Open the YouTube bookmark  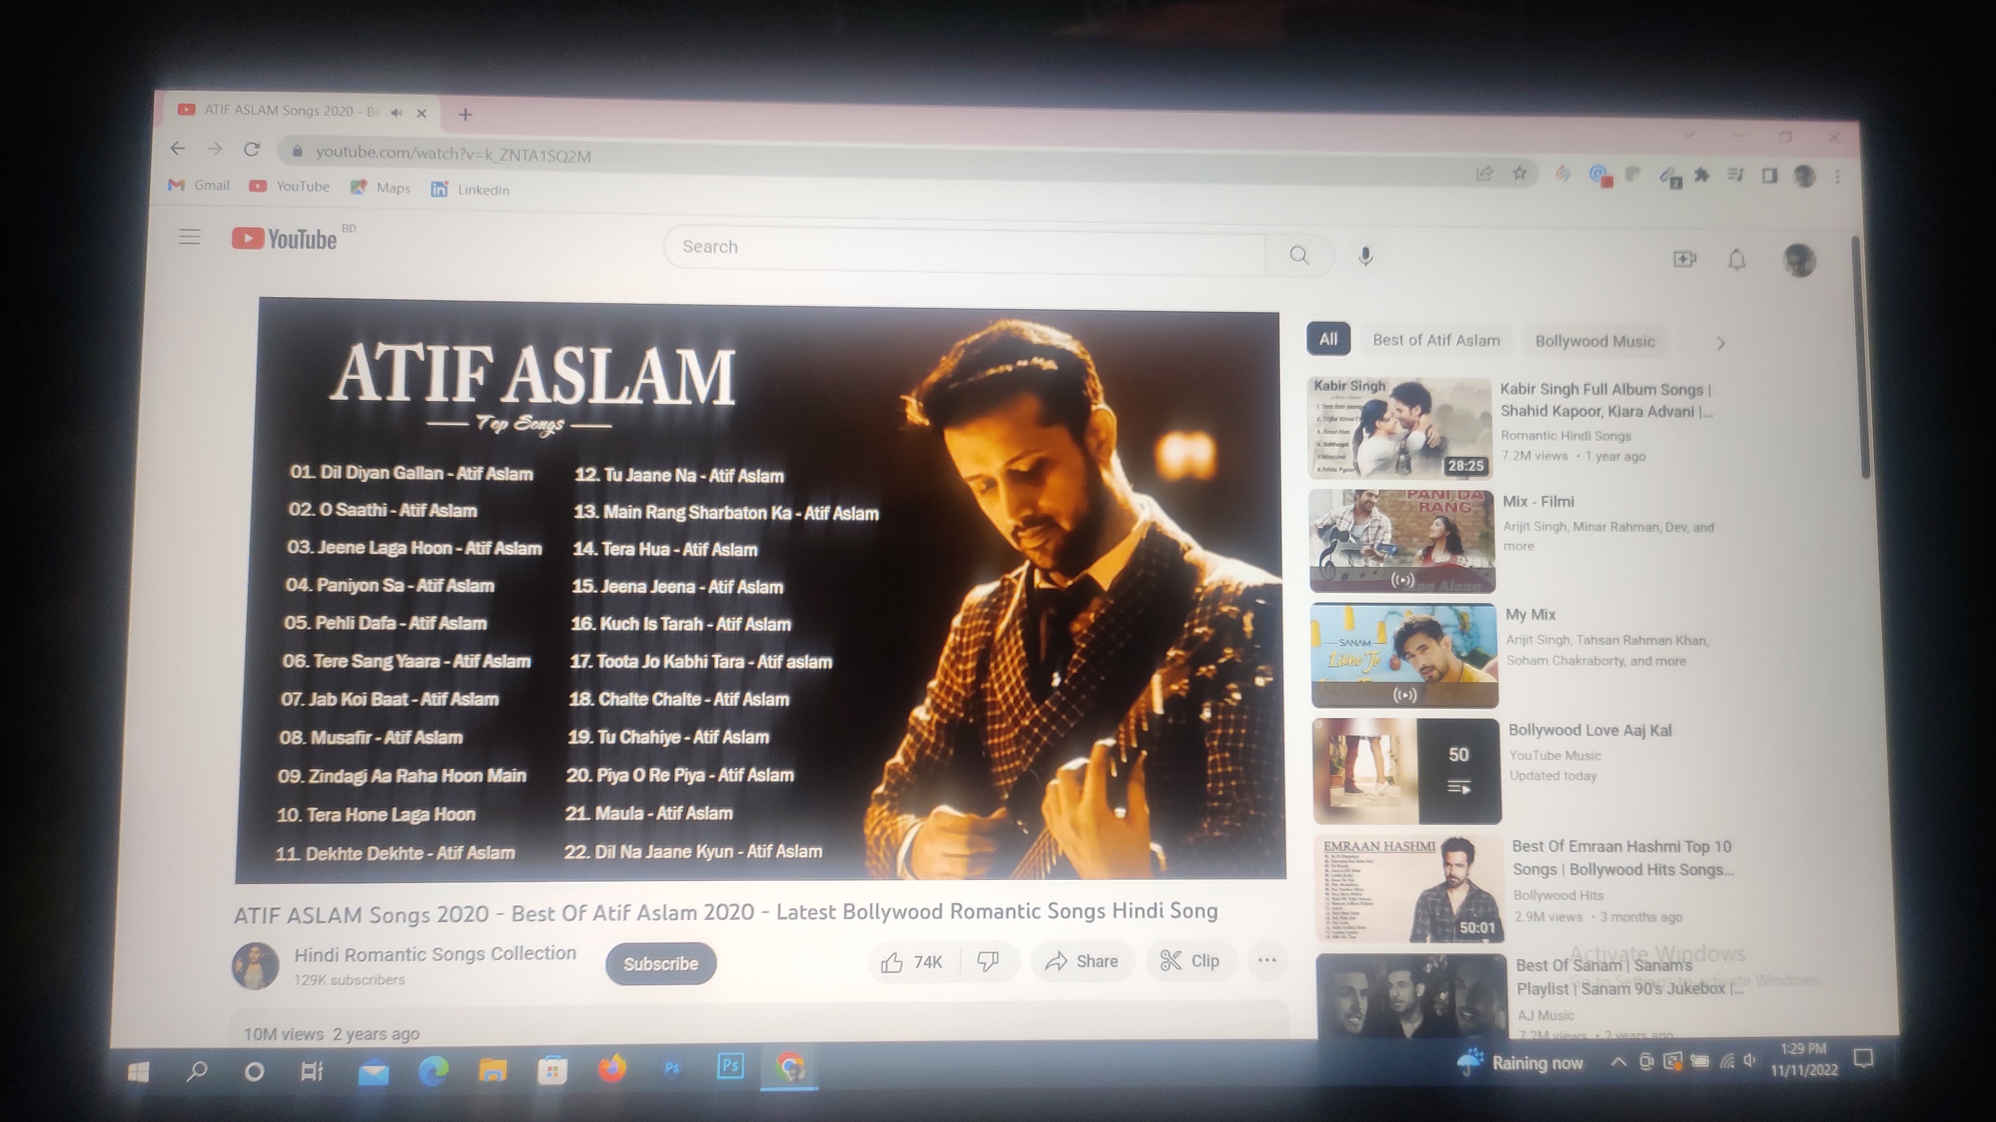[289, 187]
